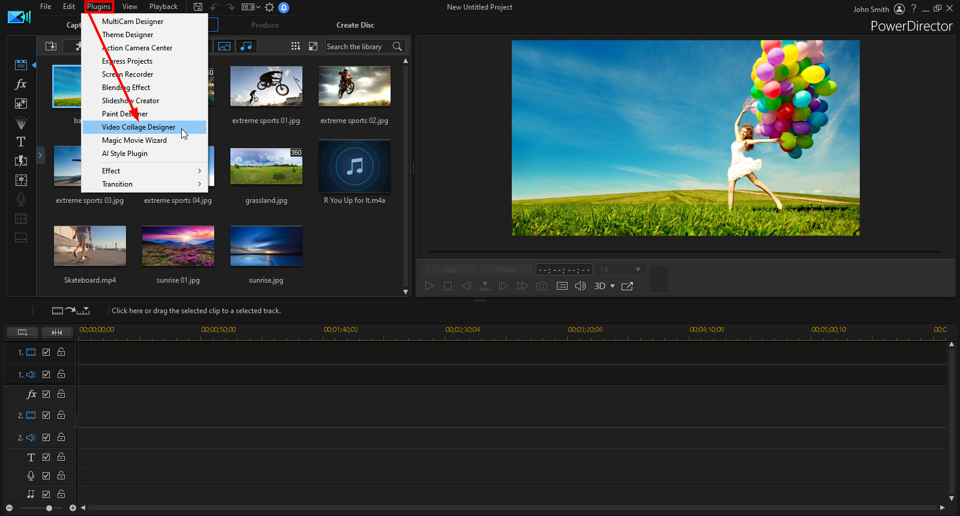The height and width of the screenshot is (516, 960).
Task: Click the Stop button in preview
Action: click(448, 286)
